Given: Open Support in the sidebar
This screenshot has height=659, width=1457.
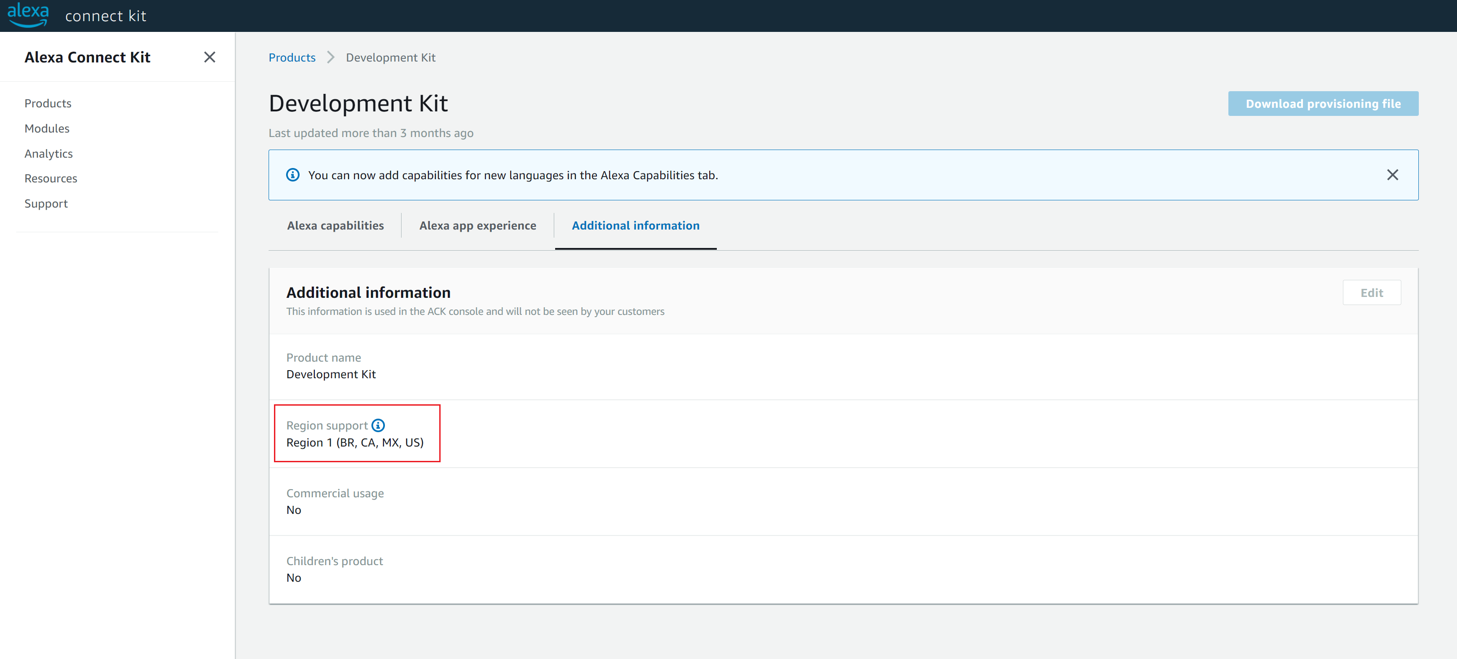Looking at the screenshot, I should (x=46, y=203).
